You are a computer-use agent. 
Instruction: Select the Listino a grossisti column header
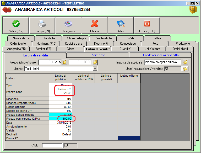[106, 78]
